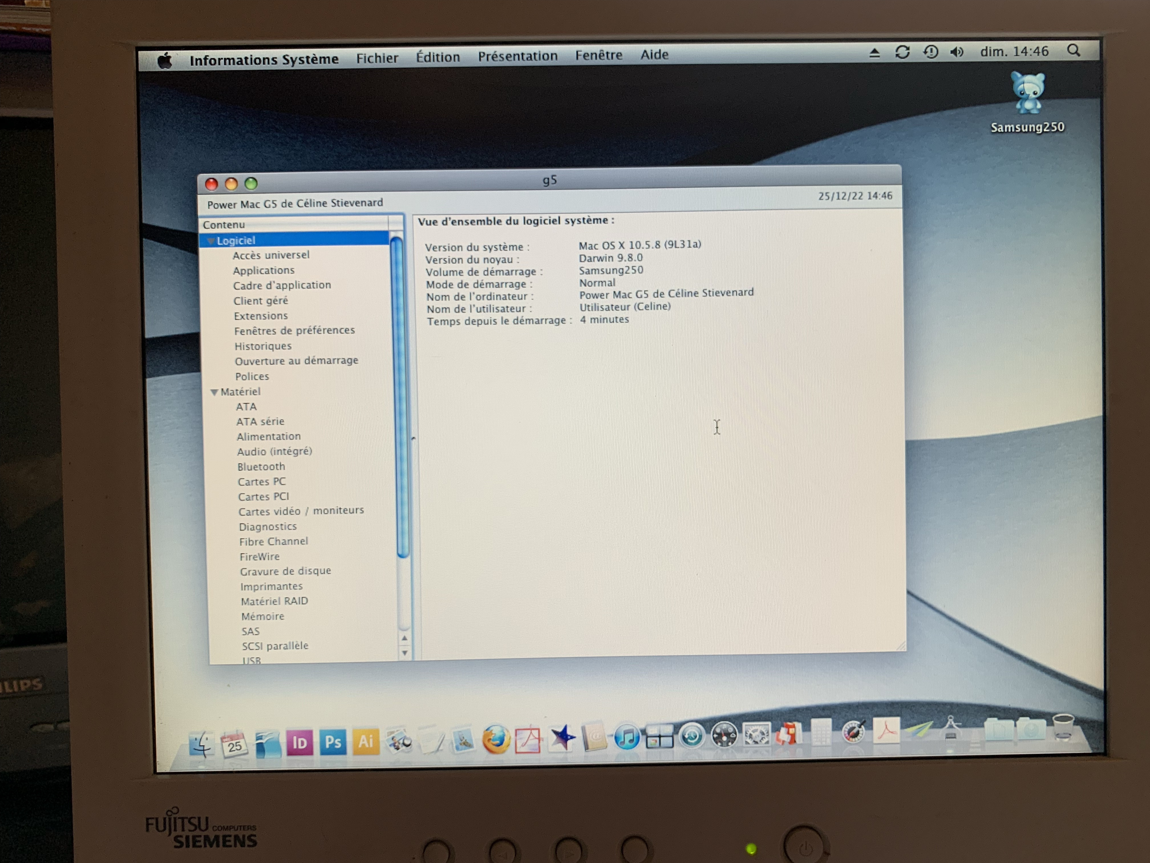Open the Présentation menu

pyautogui.click(x=517, y=56)
